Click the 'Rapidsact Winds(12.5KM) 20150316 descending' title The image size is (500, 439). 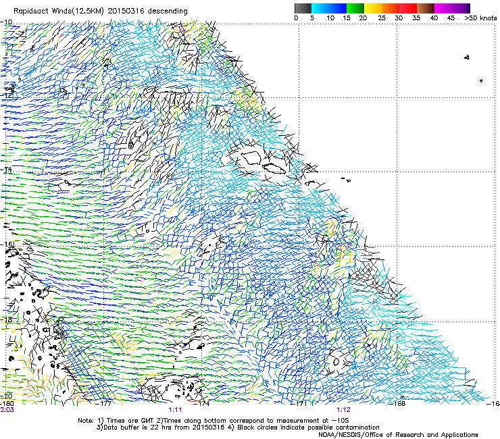[x=101, y=11]
